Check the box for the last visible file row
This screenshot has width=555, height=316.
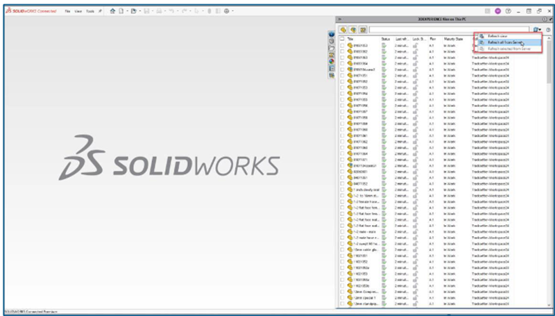click(x=341, y=303)
